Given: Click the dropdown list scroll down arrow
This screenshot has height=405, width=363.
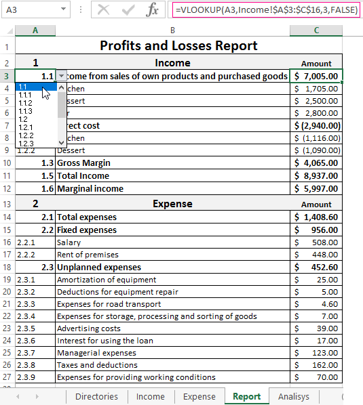Looking at the screenshot, I should (x=62, y=143).
